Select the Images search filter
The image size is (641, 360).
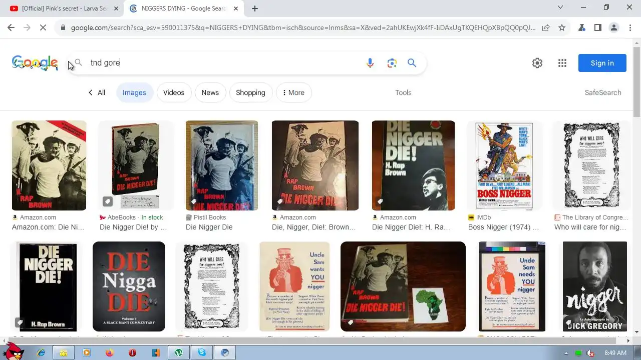click(x=134, y=92)
